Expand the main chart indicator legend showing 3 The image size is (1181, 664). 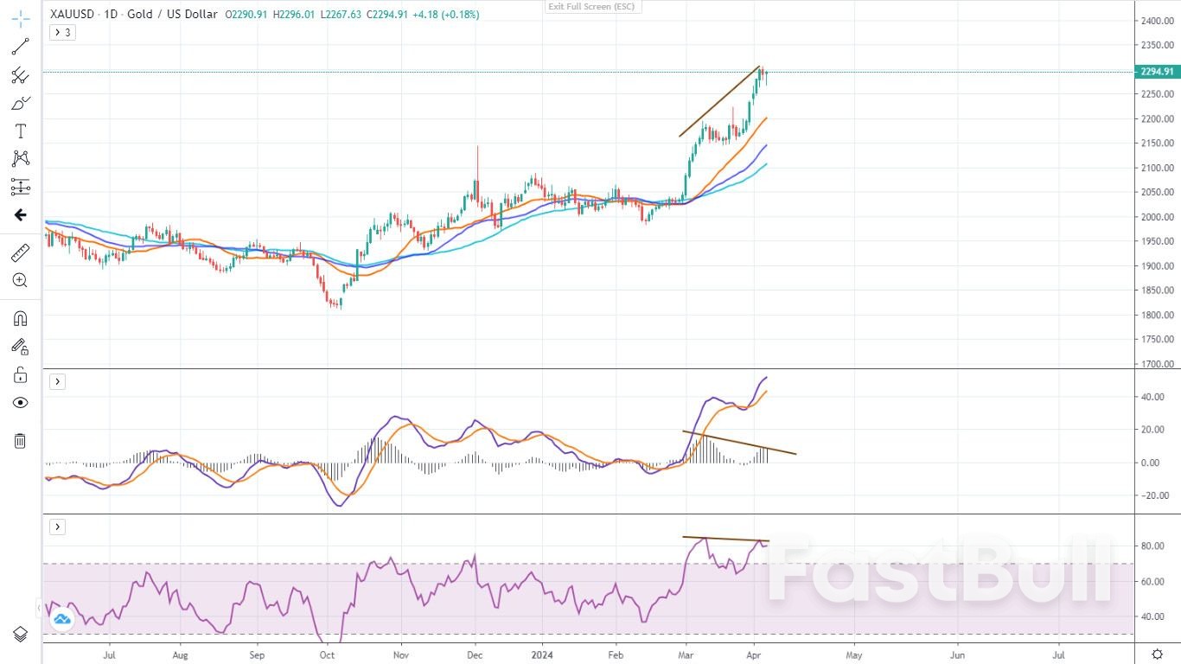coord(61,33)
